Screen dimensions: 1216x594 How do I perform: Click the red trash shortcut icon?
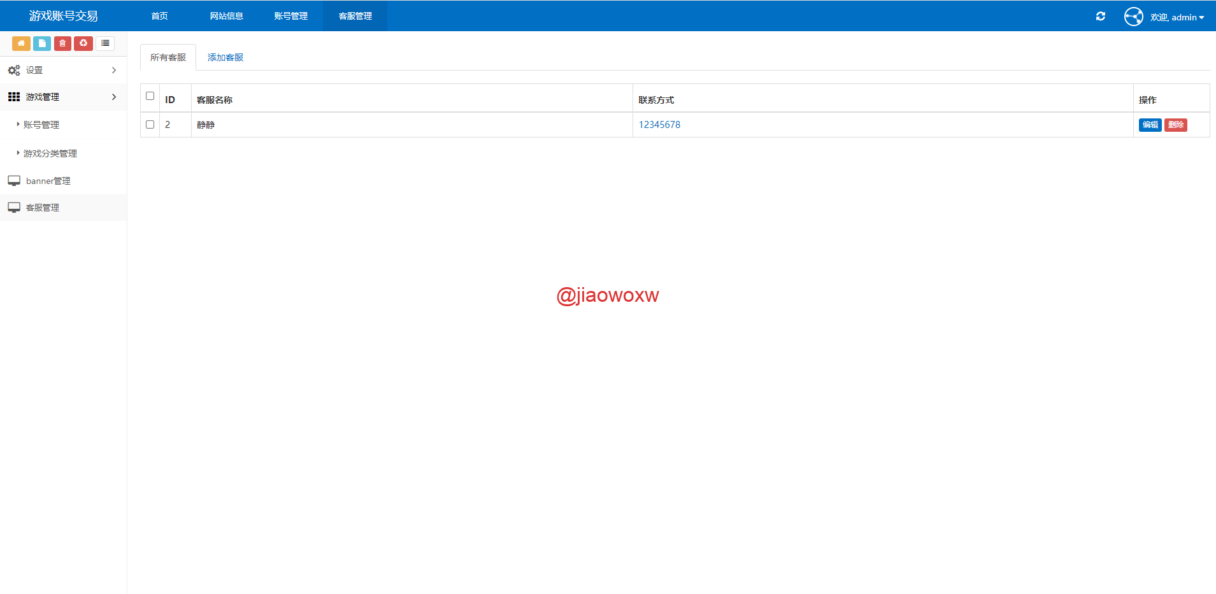pos(62,43)
